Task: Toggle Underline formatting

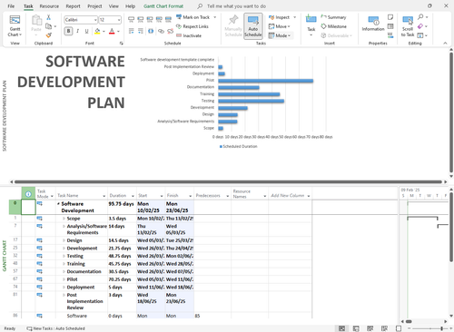Action: (x=86, y=31)
